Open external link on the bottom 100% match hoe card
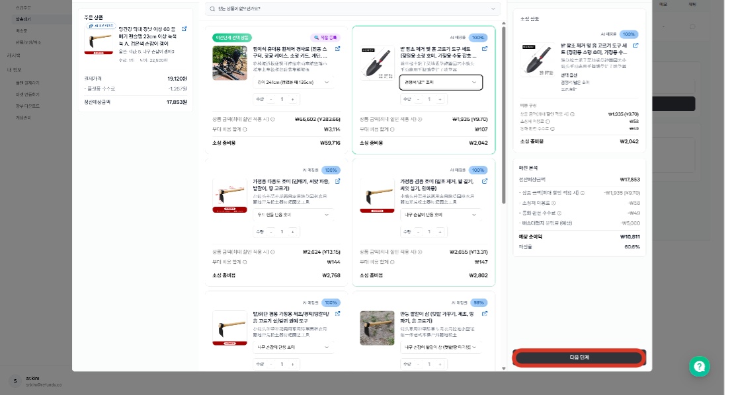The width and height of the screenshot is (738, 395). pos(337,314)
